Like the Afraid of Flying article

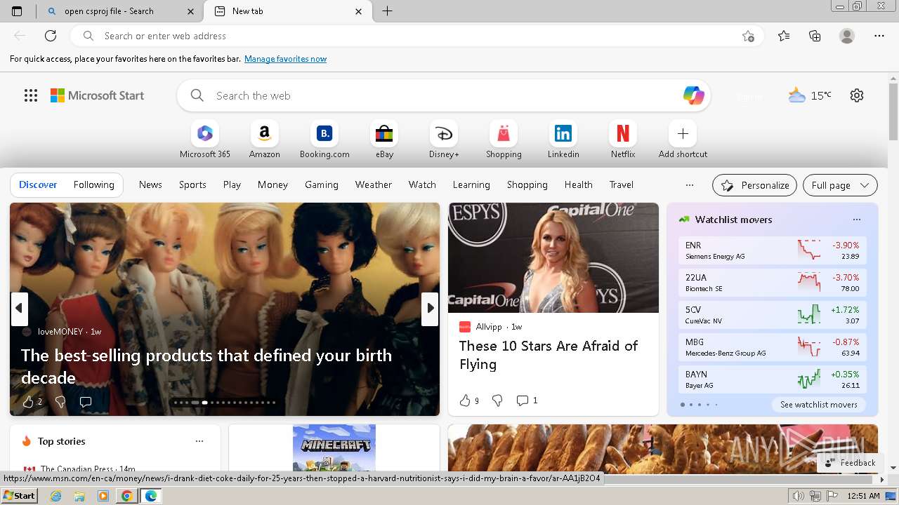[x=469, y=400]
